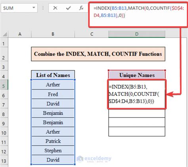
Task: Select column C header
Action: coord(92,34)
